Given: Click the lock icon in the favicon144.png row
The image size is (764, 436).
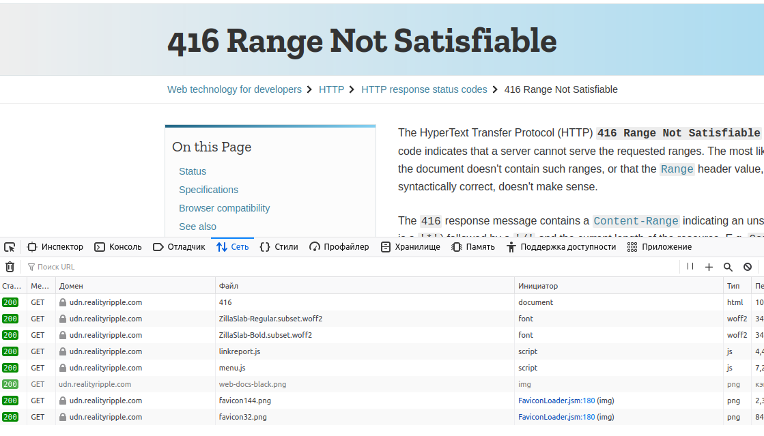Looking at the screenshot, I should click(63, 401).
